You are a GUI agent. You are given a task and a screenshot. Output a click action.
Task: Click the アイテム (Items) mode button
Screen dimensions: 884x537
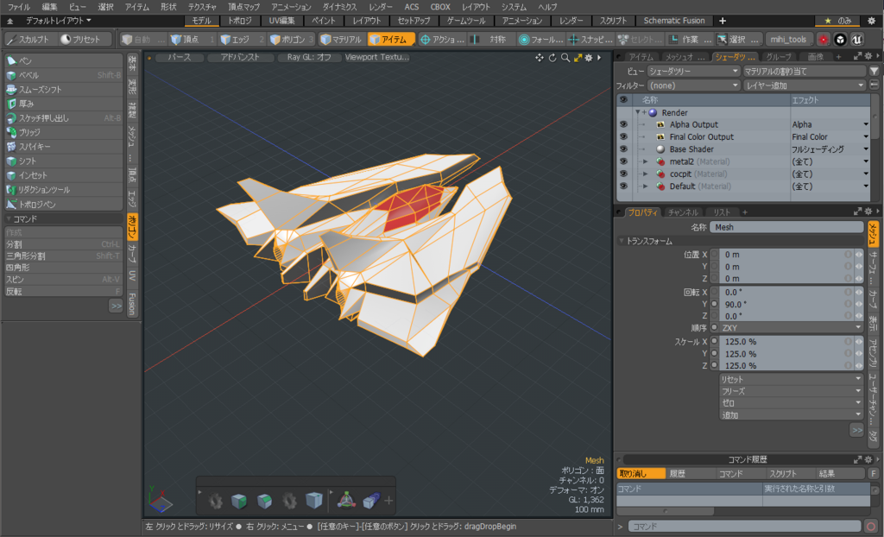click(391, 40)
